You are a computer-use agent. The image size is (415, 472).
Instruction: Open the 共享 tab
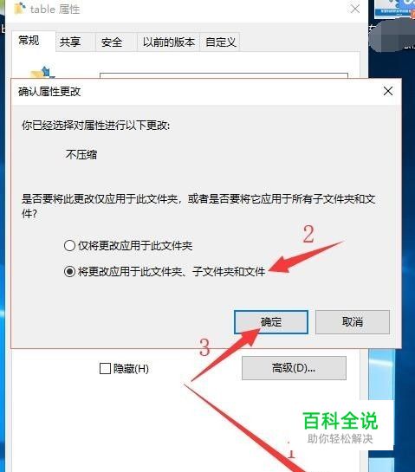point(70,42)
